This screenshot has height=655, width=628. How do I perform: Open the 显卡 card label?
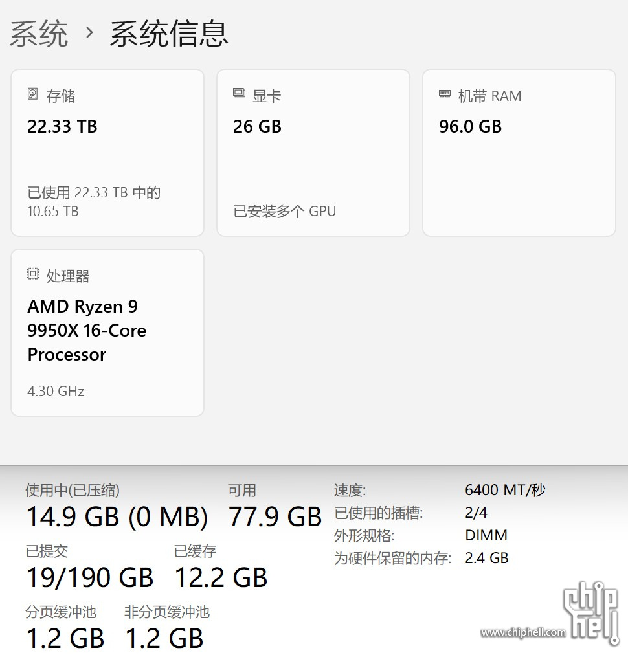coord(267,96)
